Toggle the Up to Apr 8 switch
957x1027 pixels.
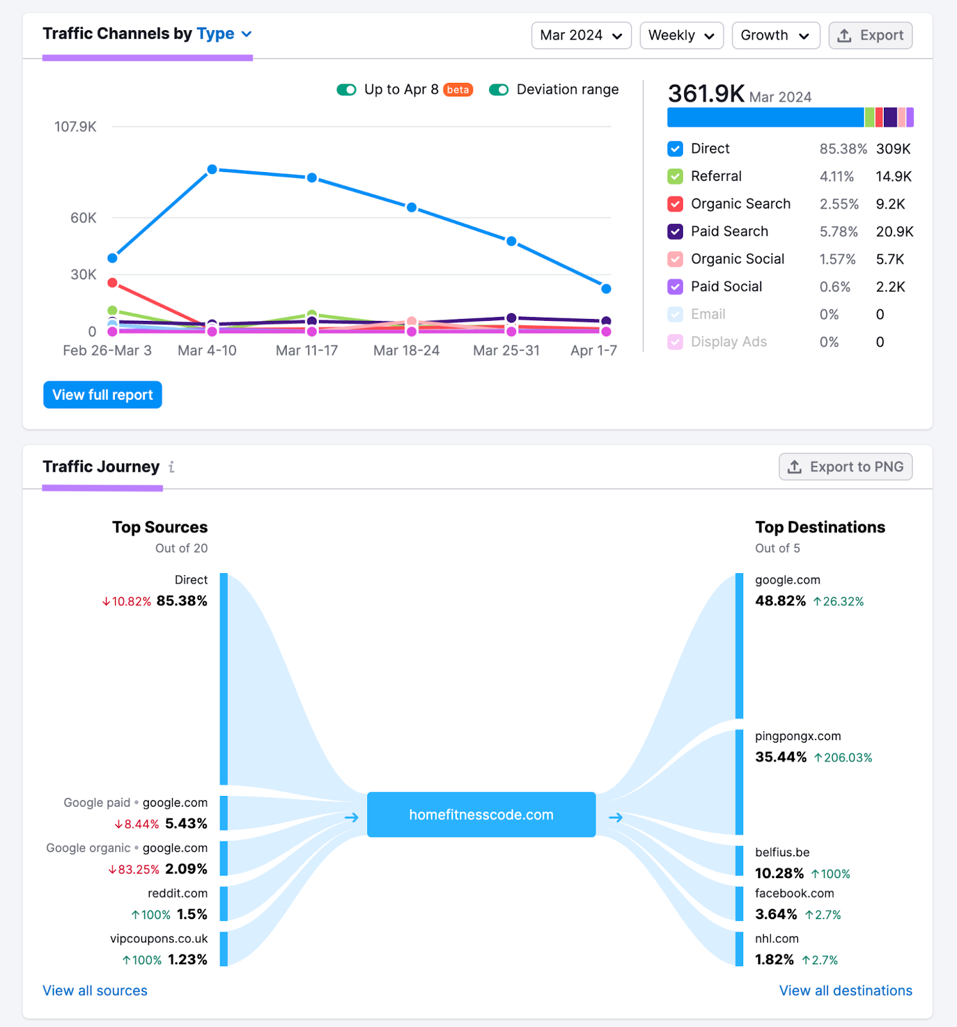pyautogui.click(x=347, y=90)
